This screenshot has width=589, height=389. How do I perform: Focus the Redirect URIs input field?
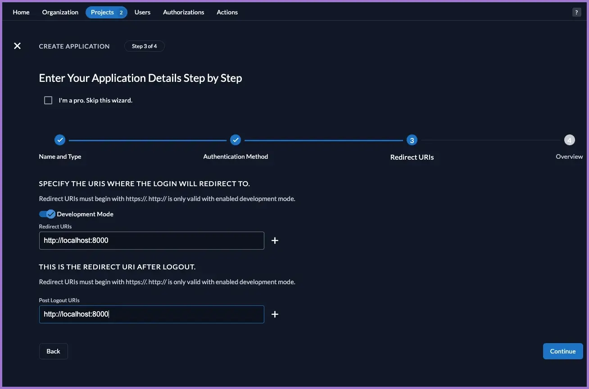(x=151, y=241)
